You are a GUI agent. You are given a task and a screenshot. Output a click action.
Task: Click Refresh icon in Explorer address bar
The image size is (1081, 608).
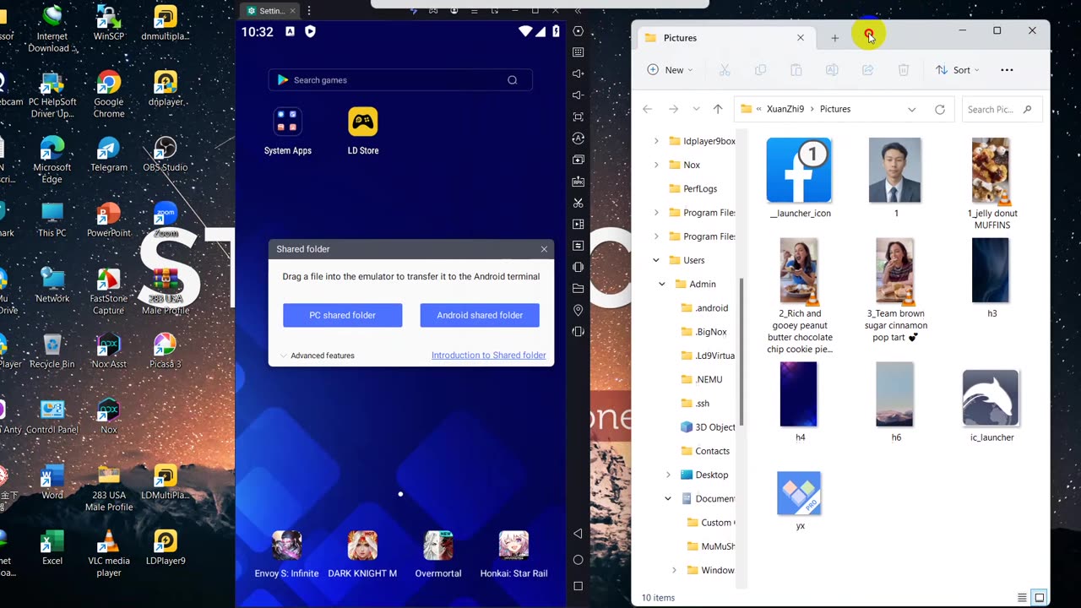(x=940, y=109)
